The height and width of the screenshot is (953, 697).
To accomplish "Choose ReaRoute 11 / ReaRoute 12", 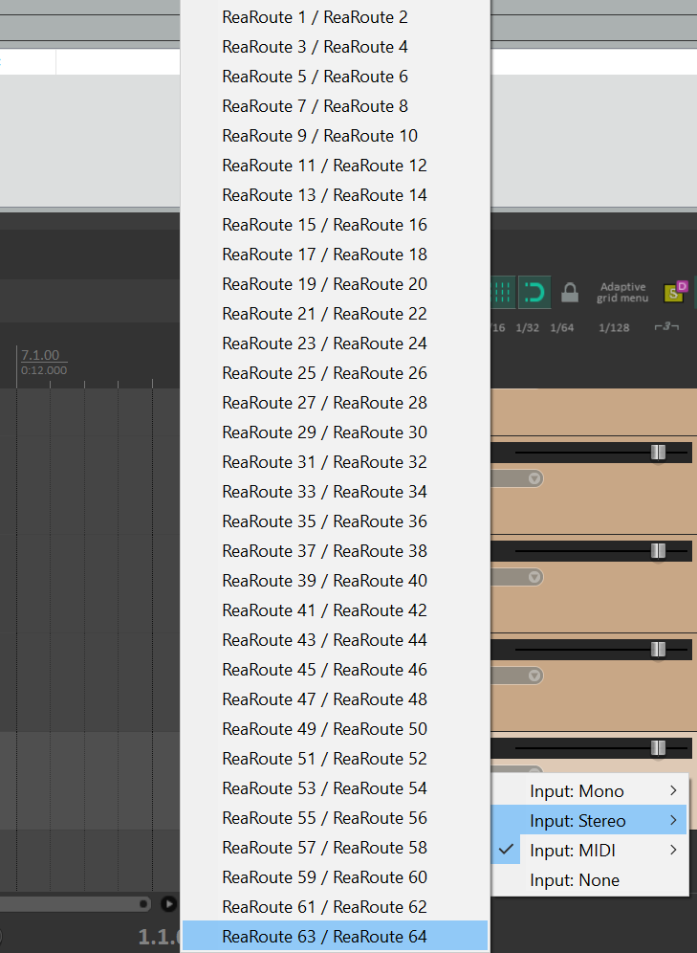I will (336, 166).
